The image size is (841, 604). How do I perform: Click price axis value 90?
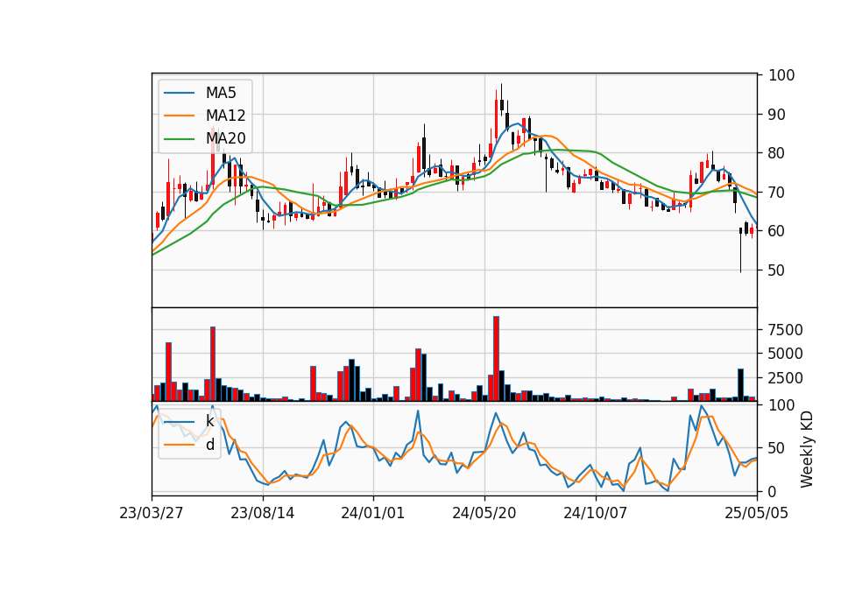coord(776,114)
